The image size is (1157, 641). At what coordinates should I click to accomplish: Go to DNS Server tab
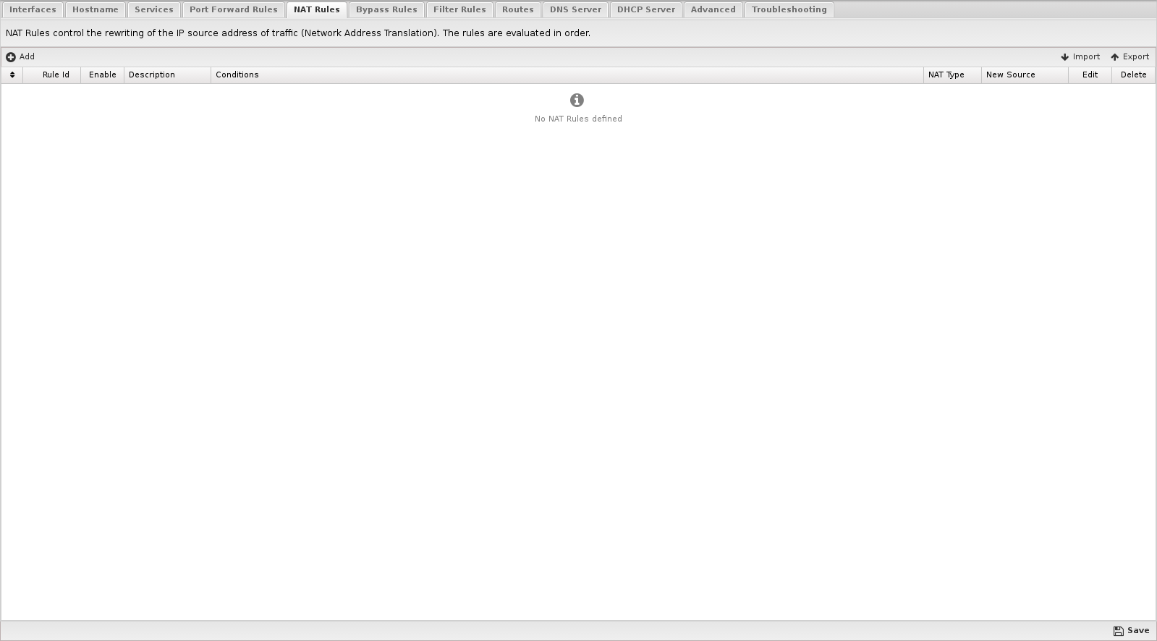click(x=575, y=9)
